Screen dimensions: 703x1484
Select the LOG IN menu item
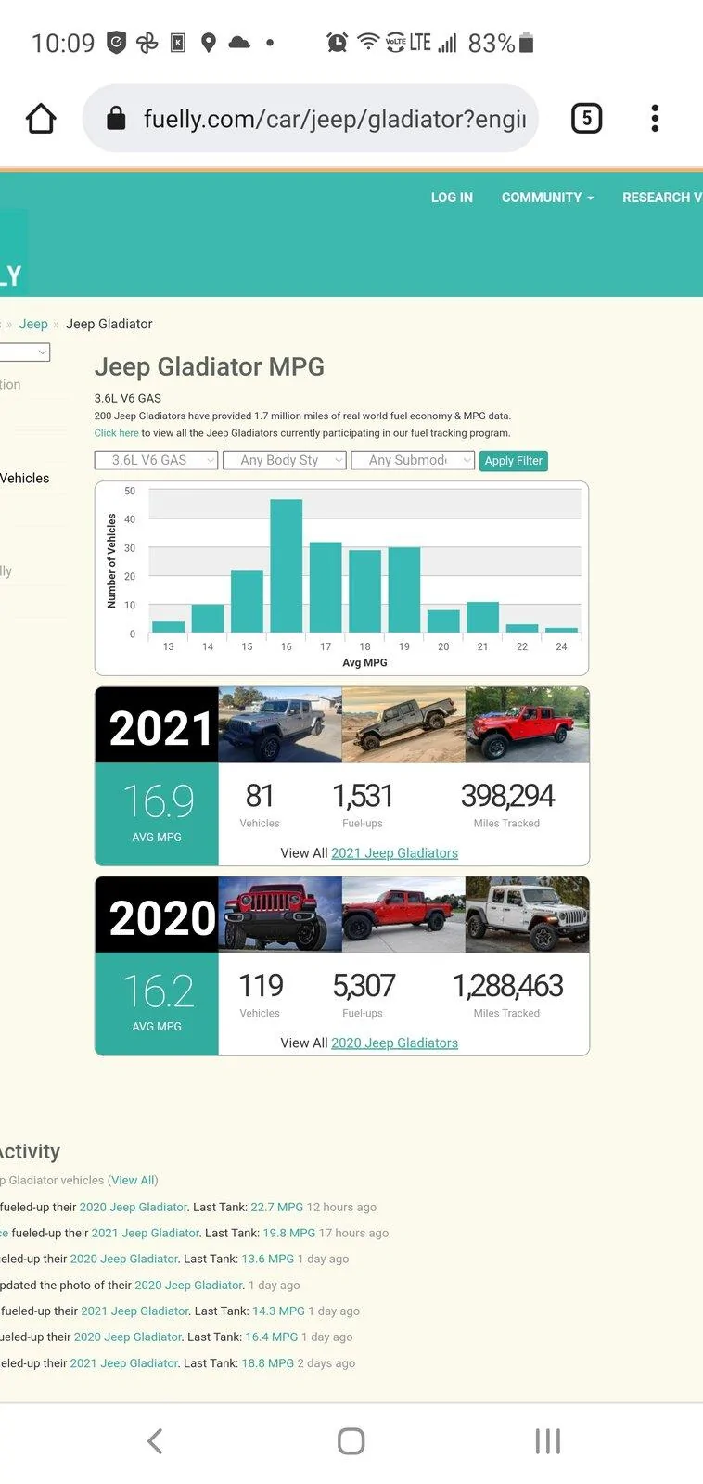pos(452,198)
